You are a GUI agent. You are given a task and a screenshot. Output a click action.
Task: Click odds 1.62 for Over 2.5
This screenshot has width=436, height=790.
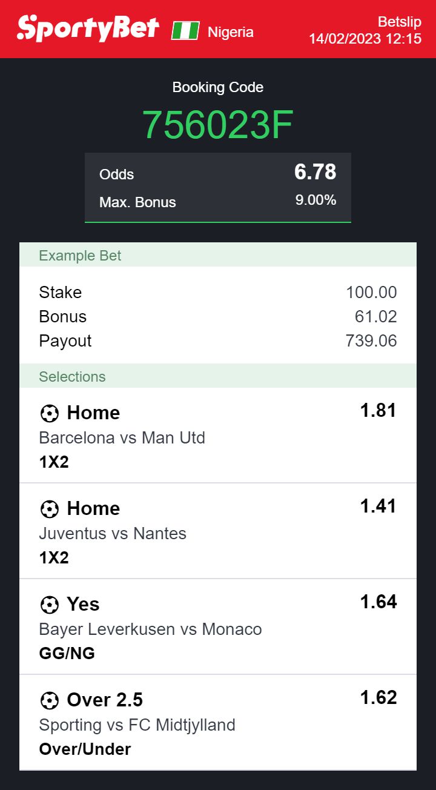(378, 698)
